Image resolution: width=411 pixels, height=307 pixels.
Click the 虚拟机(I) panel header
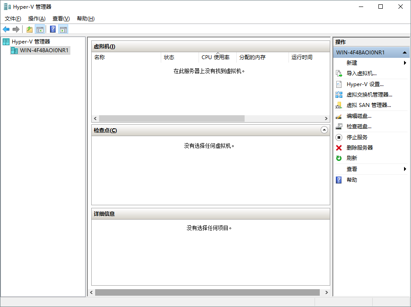pyautogui.click(x=210, y=47)
